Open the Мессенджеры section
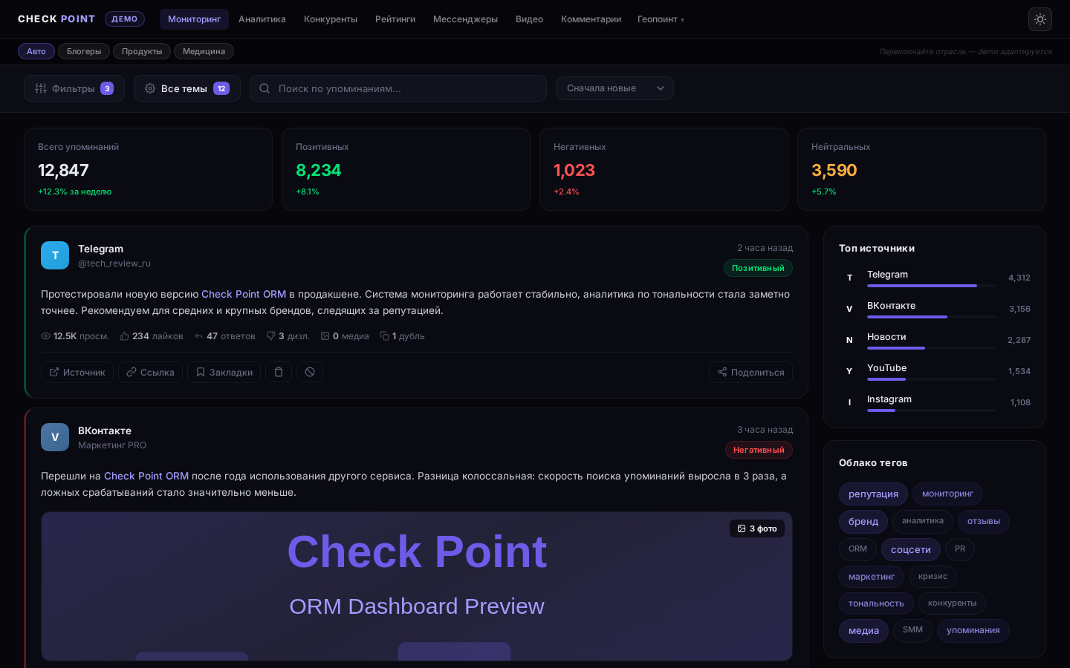 (465, 19)
